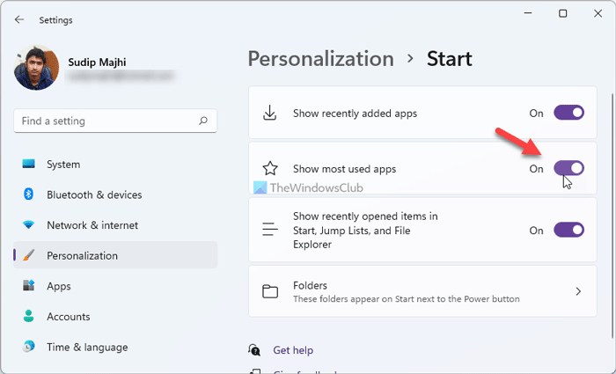Toggle Show recently opened items switch

click(568, 230)
